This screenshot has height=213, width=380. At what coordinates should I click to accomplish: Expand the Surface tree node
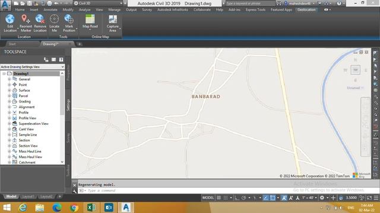click(9, 91)
